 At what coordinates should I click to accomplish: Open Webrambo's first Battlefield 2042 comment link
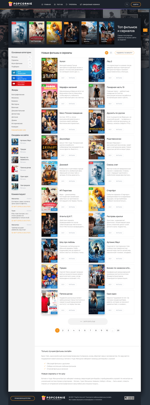pyautogui.click(x=21, y=206)
